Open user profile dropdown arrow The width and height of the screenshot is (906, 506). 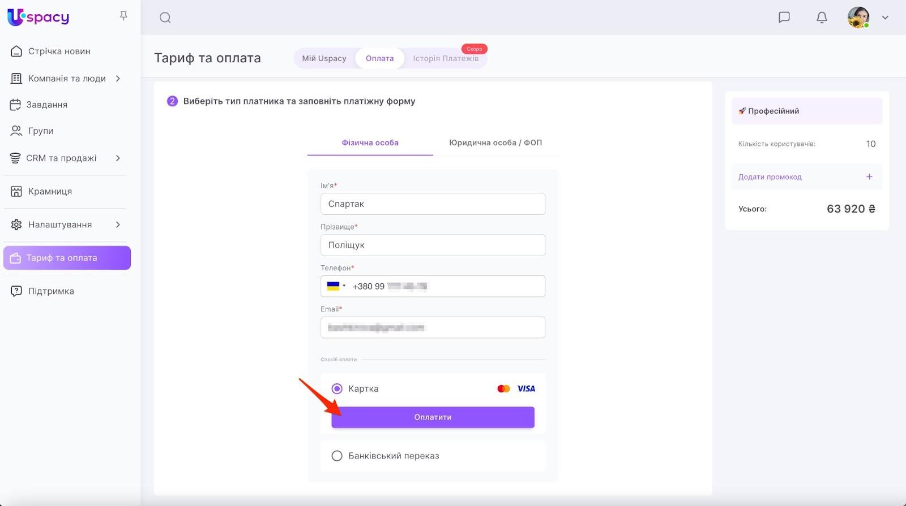[885, 18]
